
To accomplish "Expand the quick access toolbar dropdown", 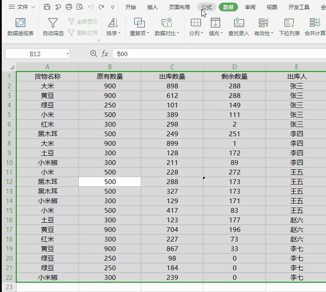I will point(112,7).
